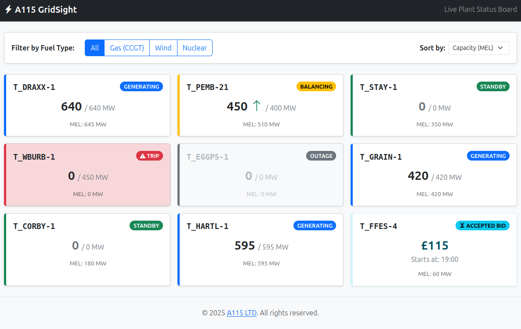Click GENERATING badge on T_GRAIN-1
This screenshot has height=329, width=521.
click(x=488, y=156)
